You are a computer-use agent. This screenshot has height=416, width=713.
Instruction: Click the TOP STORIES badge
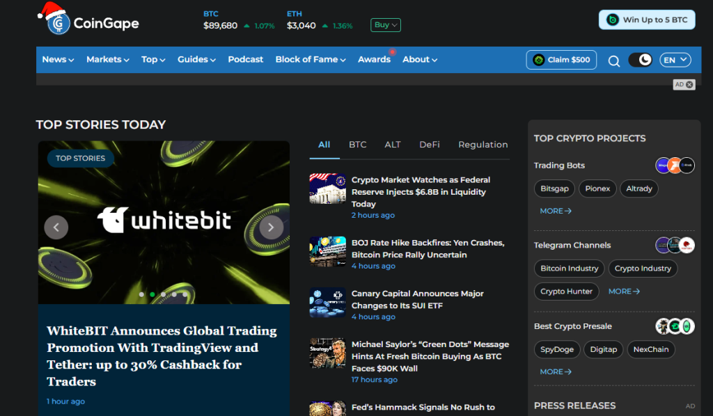tap(81, 158)
